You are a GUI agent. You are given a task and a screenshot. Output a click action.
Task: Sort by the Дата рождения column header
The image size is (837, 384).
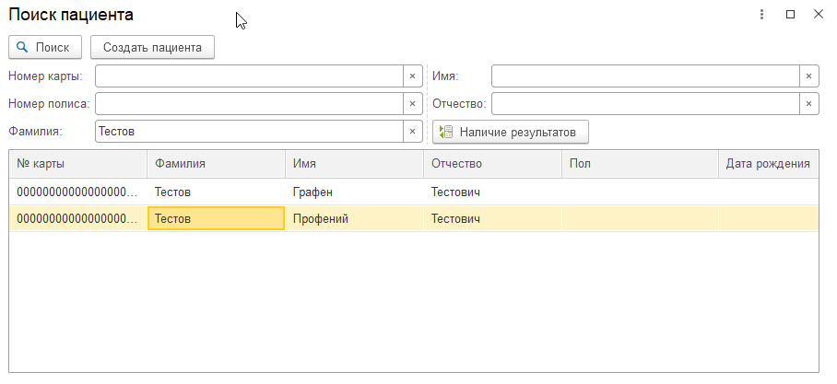click(x=768, y=164)
